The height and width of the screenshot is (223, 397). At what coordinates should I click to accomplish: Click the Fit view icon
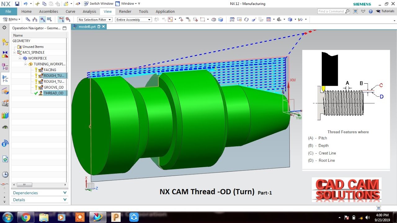232,20
